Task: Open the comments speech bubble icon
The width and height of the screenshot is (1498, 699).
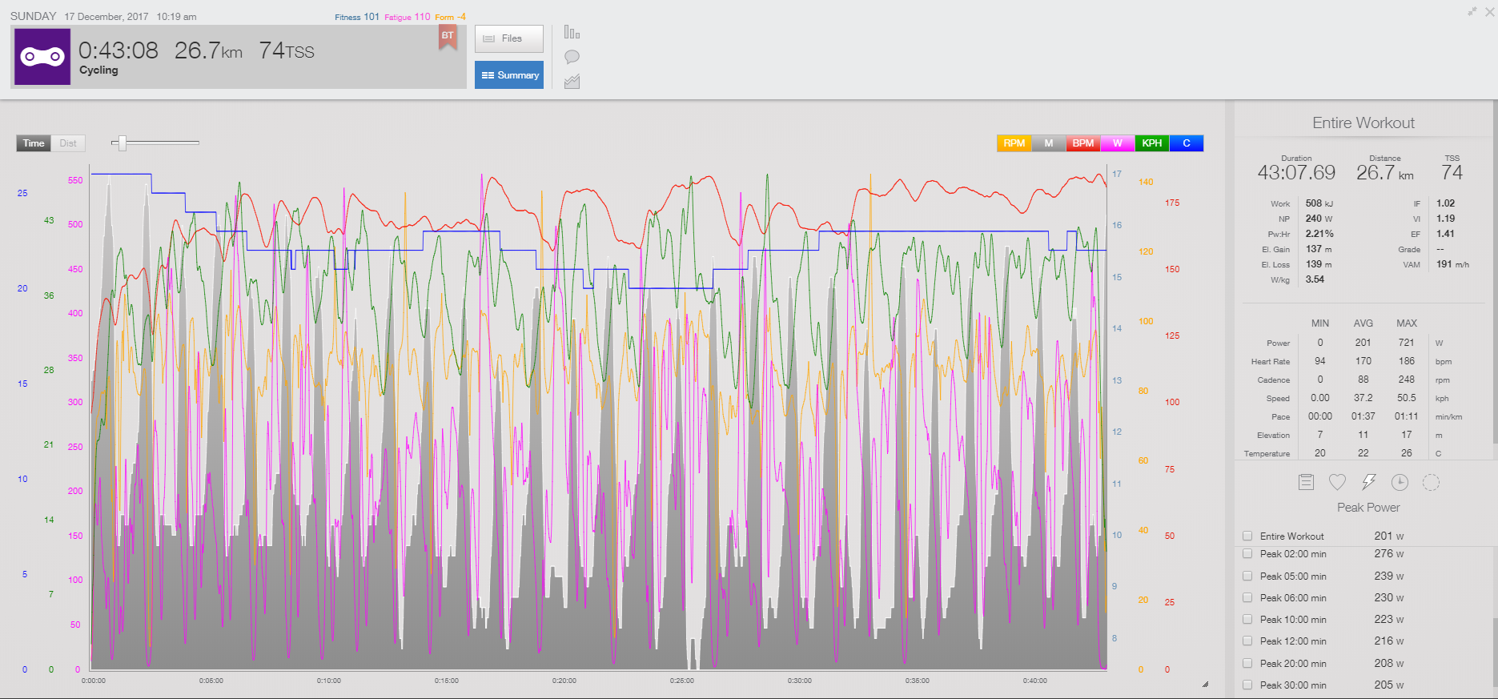Action: [572, 57]
